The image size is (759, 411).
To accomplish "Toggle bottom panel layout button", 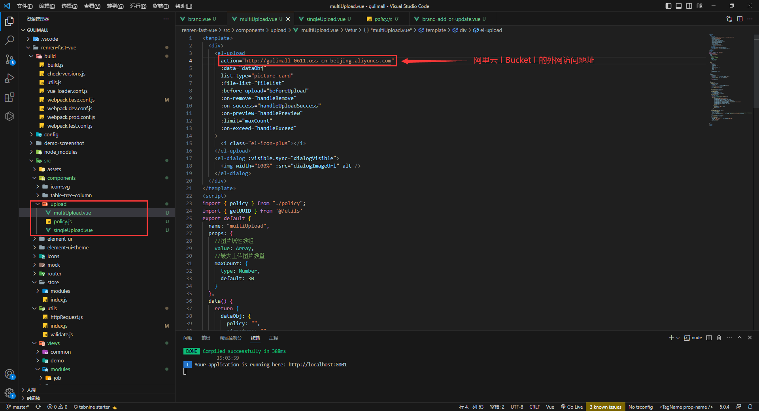I will pyautogui.click(x=679, y=6).
